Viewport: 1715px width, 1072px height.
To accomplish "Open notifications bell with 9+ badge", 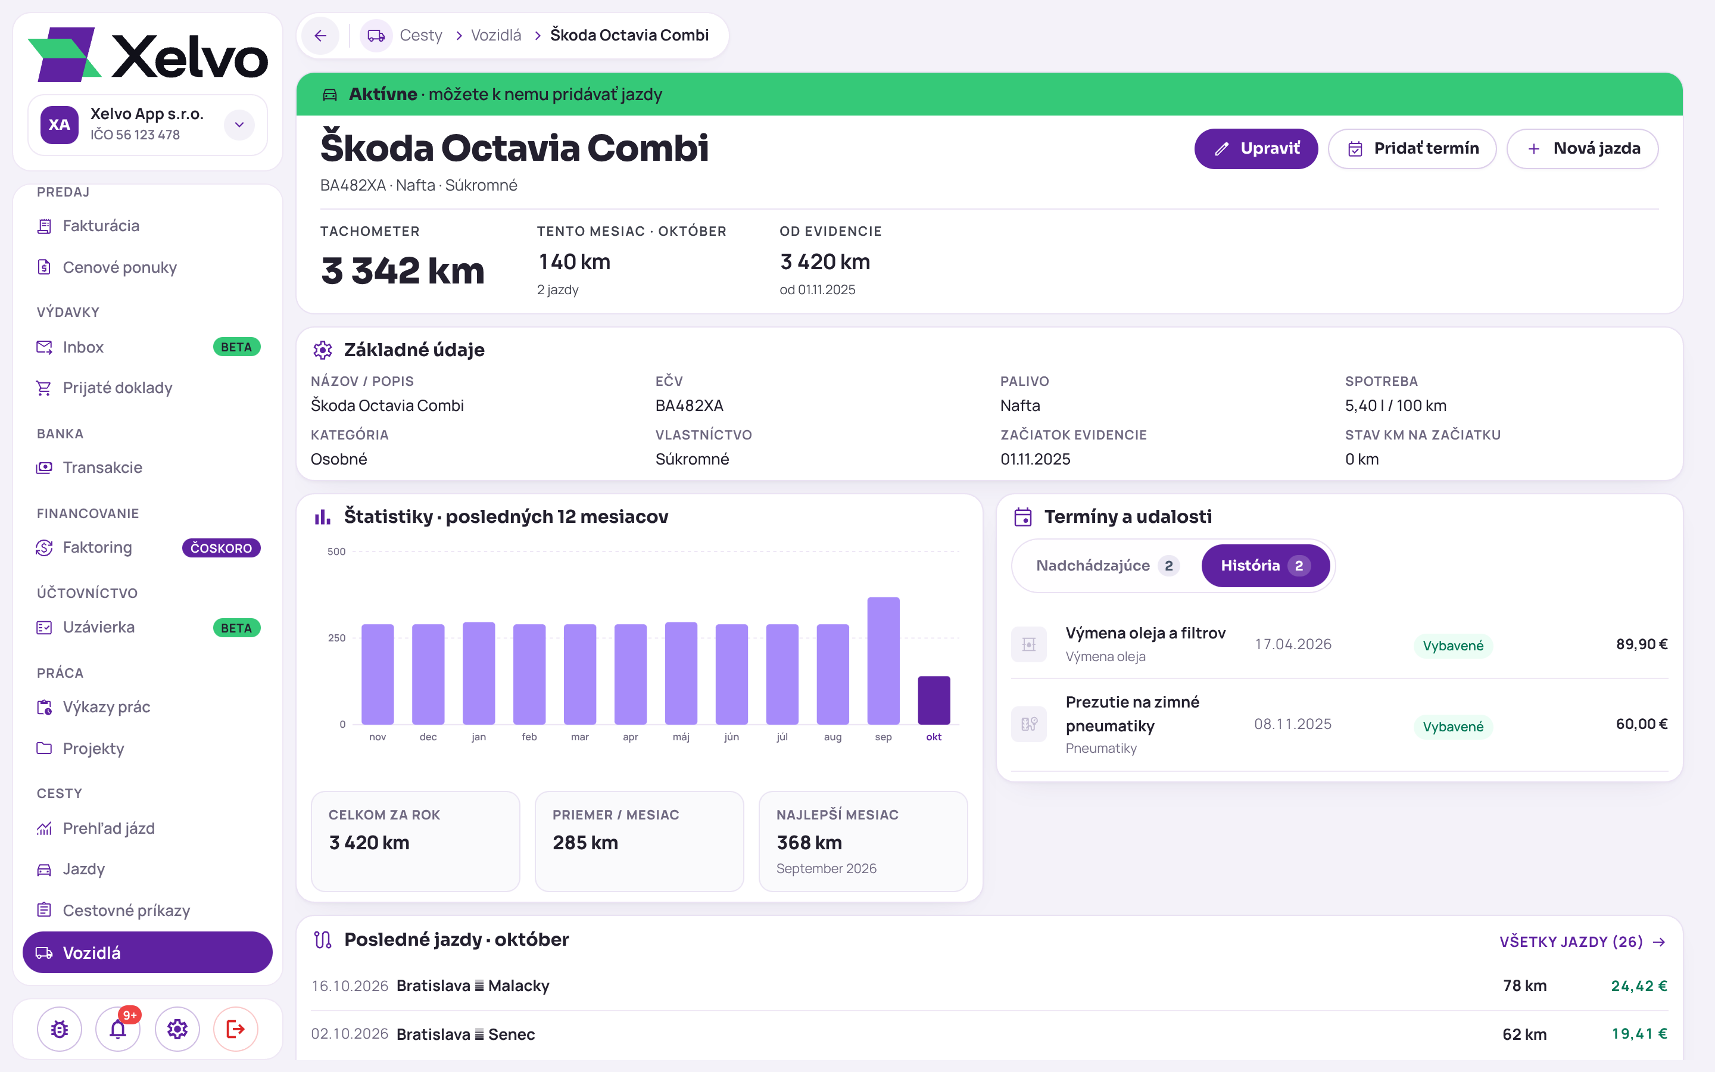I will click(x=119, y=1029).
